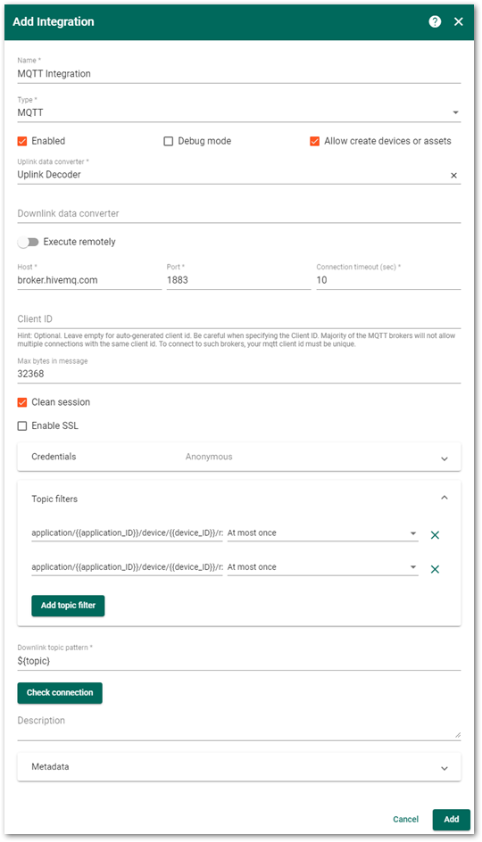Expand the Credentials panel
Image resolution: width=482 pixels, height=842 pixels.
tap(239, 457)
